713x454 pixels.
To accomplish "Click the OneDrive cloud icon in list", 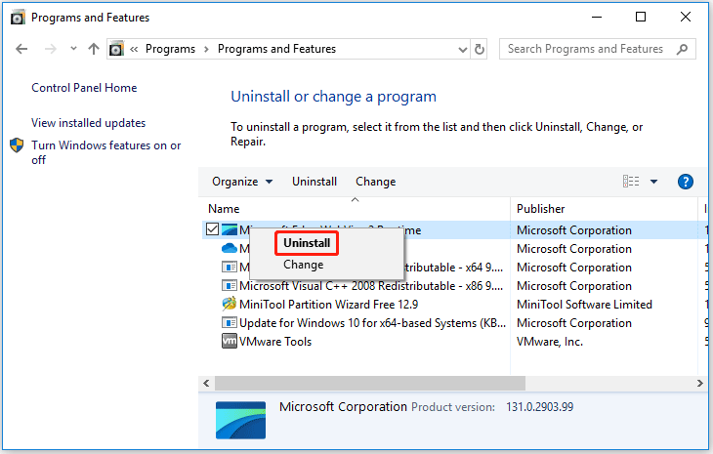I will pyautogui.click(x=230, y=248).
